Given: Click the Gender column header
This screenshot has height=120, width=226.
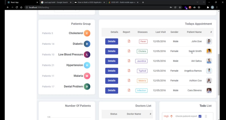Looking at the screenshot, I should pyautogui.click(x=174, y=32).
